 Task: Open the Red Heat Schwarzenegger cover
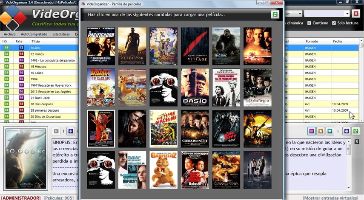(195, 170)
